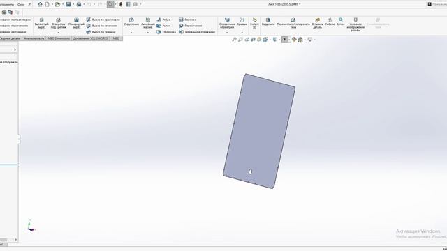The width and height of the screenshot is (447, 251).
Task: Click the Edit Appearance sphere icon
Action: pos(294,40)
